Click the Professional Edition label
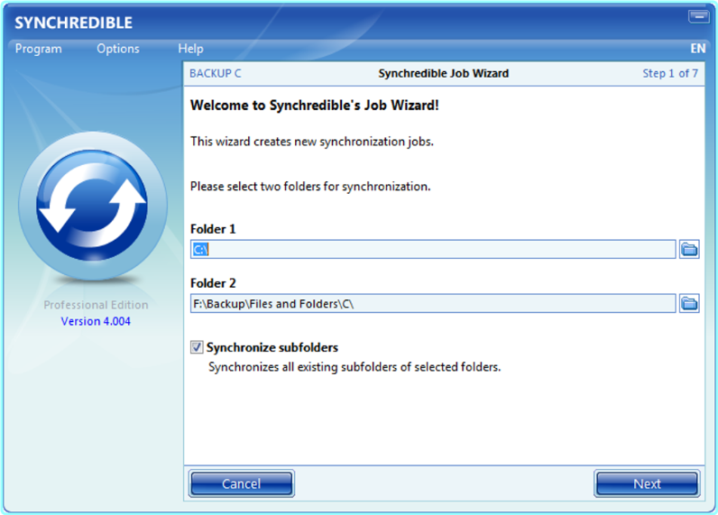Viewport: 718px width, 515px height. pyautogui.click(x=96, y=305)
